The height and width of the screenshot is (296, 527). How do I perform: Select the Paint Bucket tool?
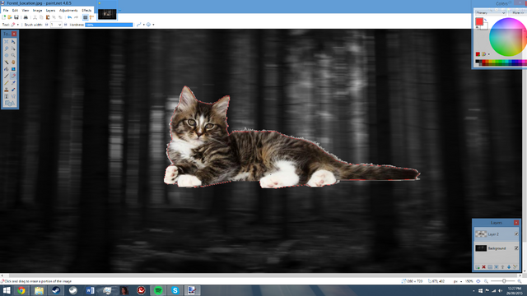[7, 69]
